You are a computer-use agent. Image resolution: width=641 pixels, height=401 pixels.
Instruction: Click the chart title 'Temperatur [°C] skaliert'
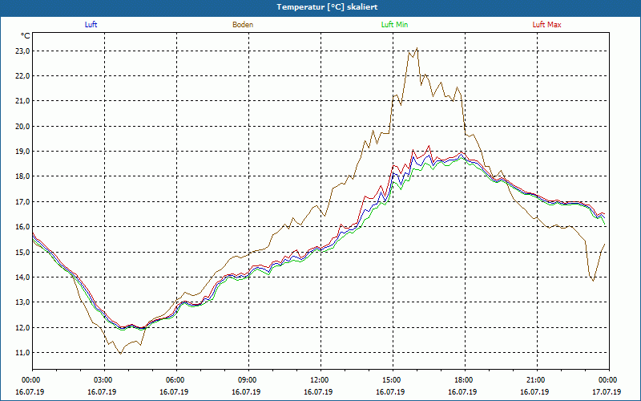(x=327, y=7)
